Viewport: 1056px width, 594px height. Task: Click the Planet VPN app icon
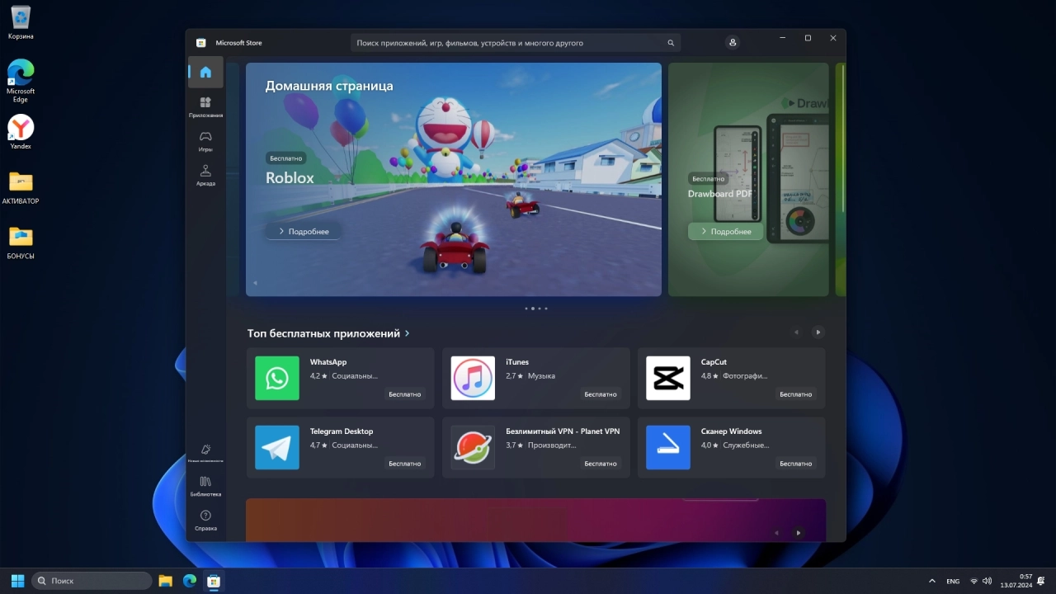click(473, 447)
